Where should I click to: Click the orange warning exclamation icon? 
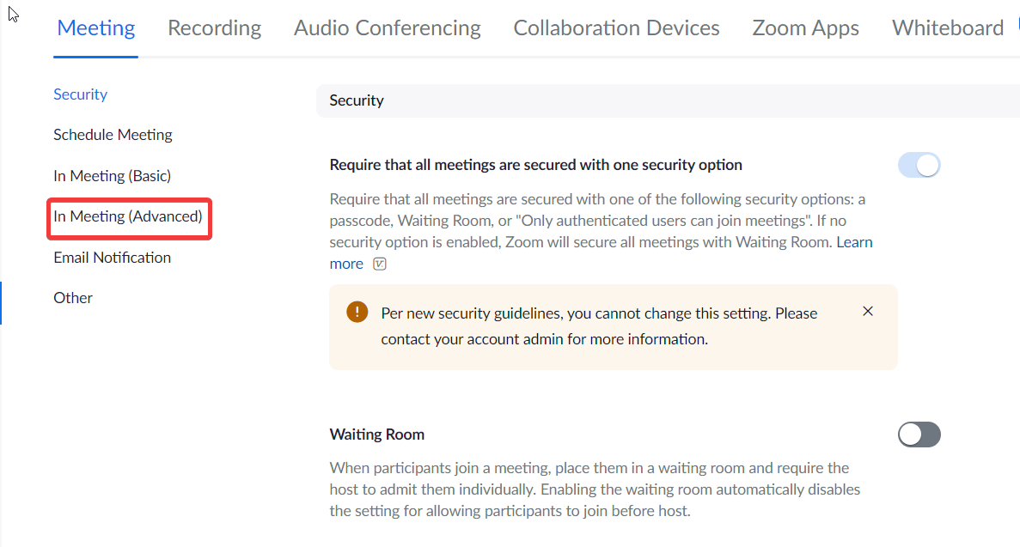(357, 313)
